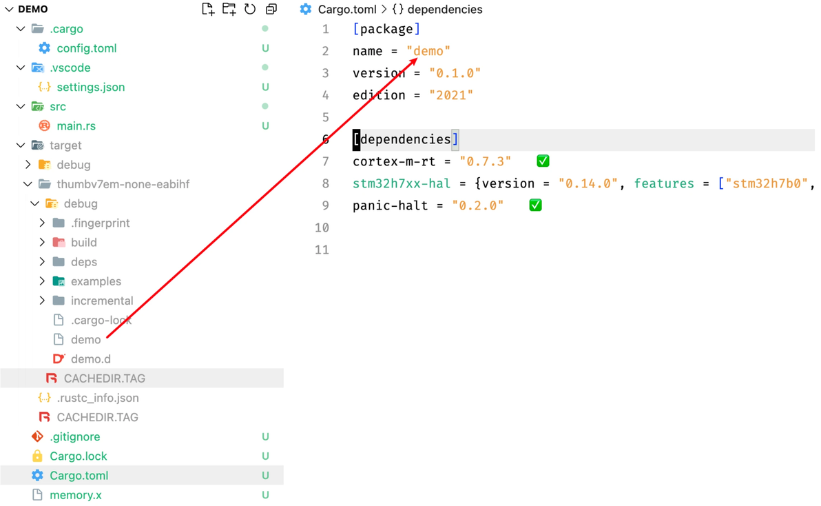This screenshot has width=821, height=506.
Task: Refresh the explorer with the refresh icon
Action: [x=250, y=9]
